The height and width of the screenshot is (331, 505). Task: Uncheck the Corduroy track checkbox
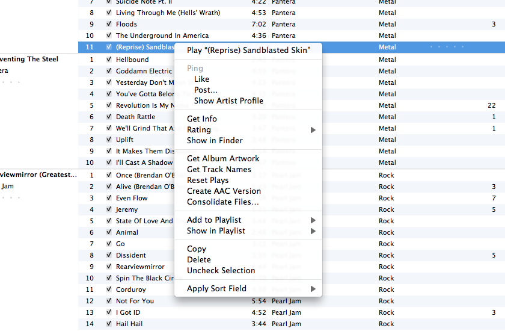click(109, 289)
